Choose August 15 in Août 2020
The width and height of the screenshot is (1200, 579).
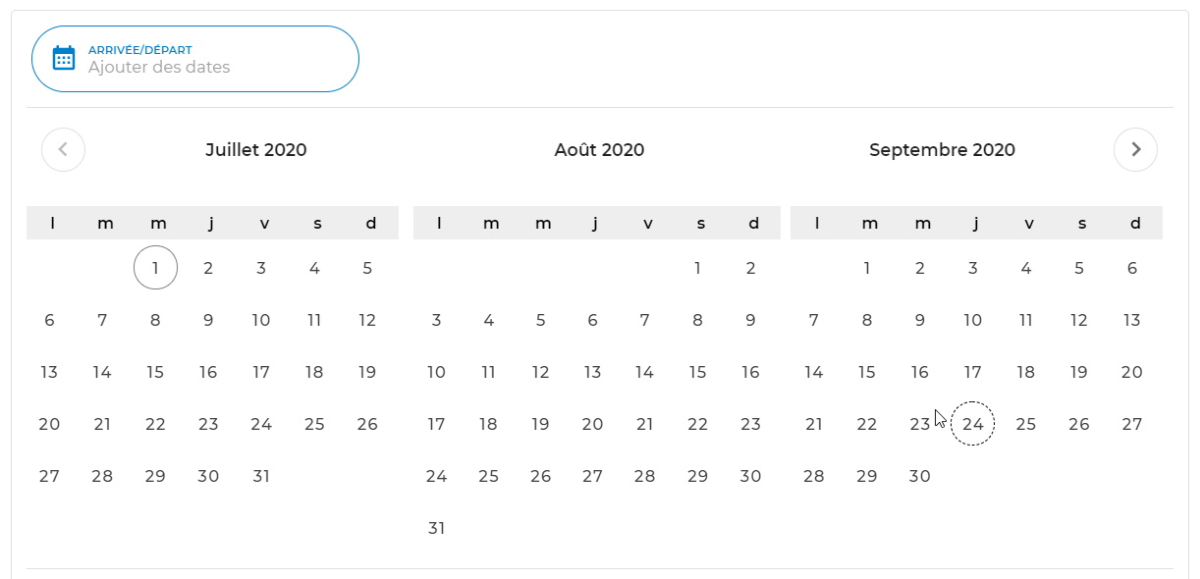tap(697, 372)
